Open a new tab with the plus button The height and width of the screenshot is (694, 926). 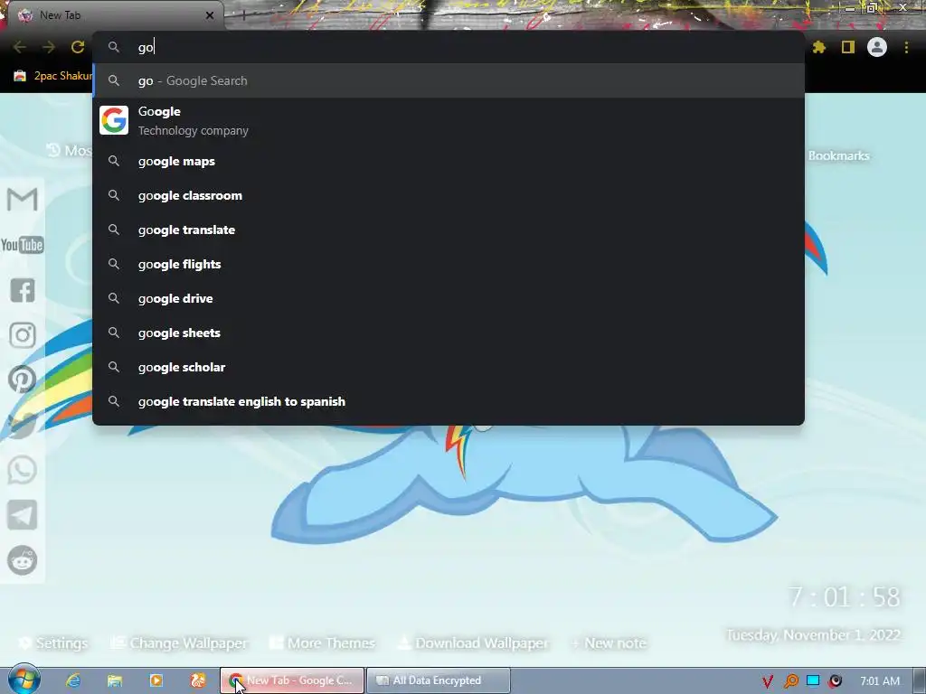pyautogui.click(x=243, y=15)
